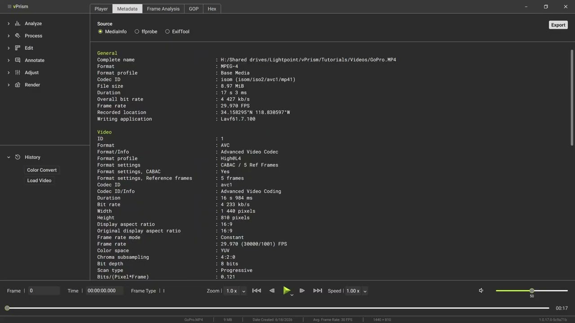The width and height of the screenshot is (575, 323).
Task: Select ffprobe as metadata source
Action: (137, 31)
